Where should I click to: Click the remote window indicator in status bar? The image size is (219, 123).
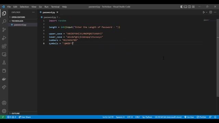pyautogui.click(x=3, y=117)
